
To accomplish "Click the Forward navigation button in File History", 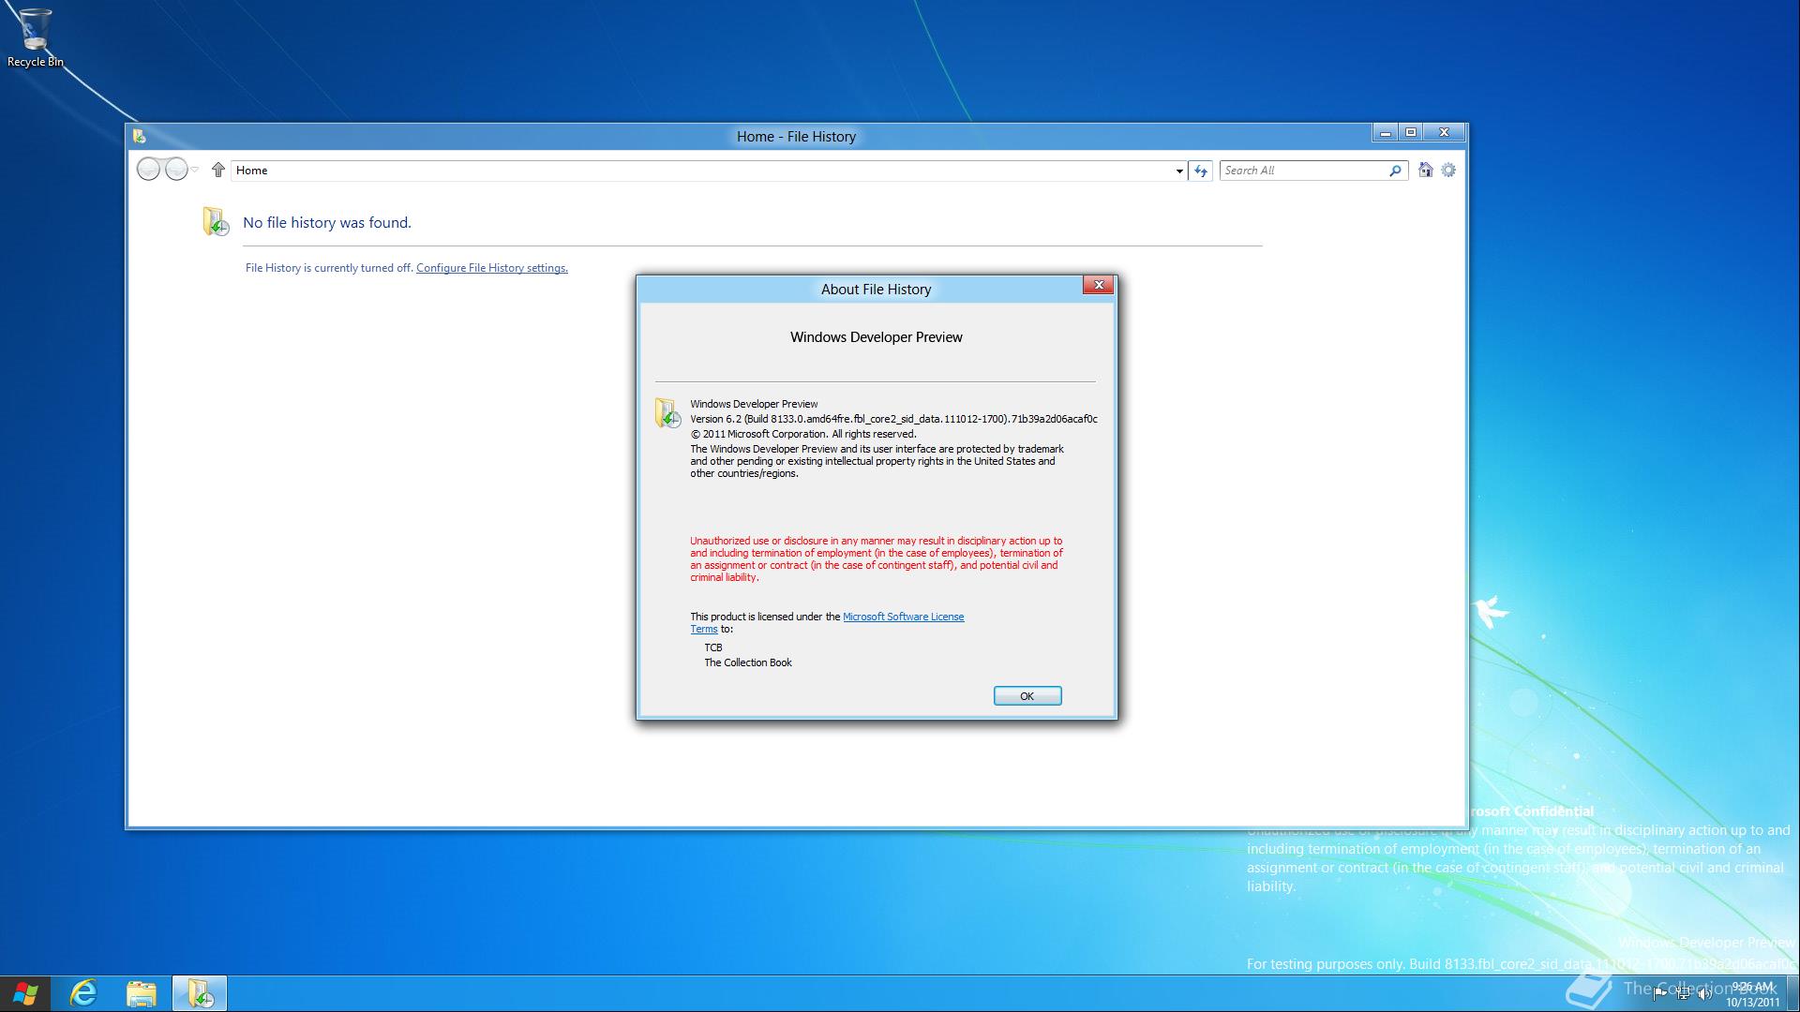I will point(176,170).
